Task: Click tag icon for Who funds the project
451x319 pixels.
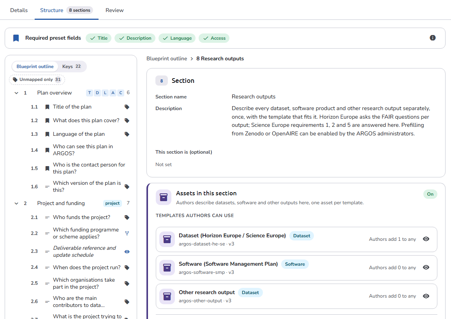Action: [127, 217]
